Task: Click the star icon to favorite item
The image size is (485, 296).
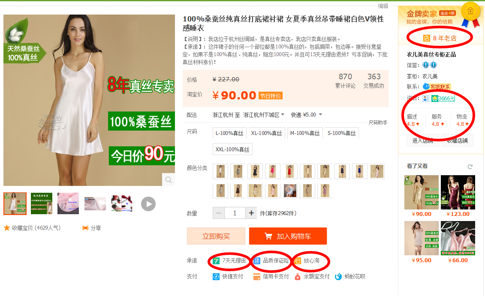Action: 7,228
